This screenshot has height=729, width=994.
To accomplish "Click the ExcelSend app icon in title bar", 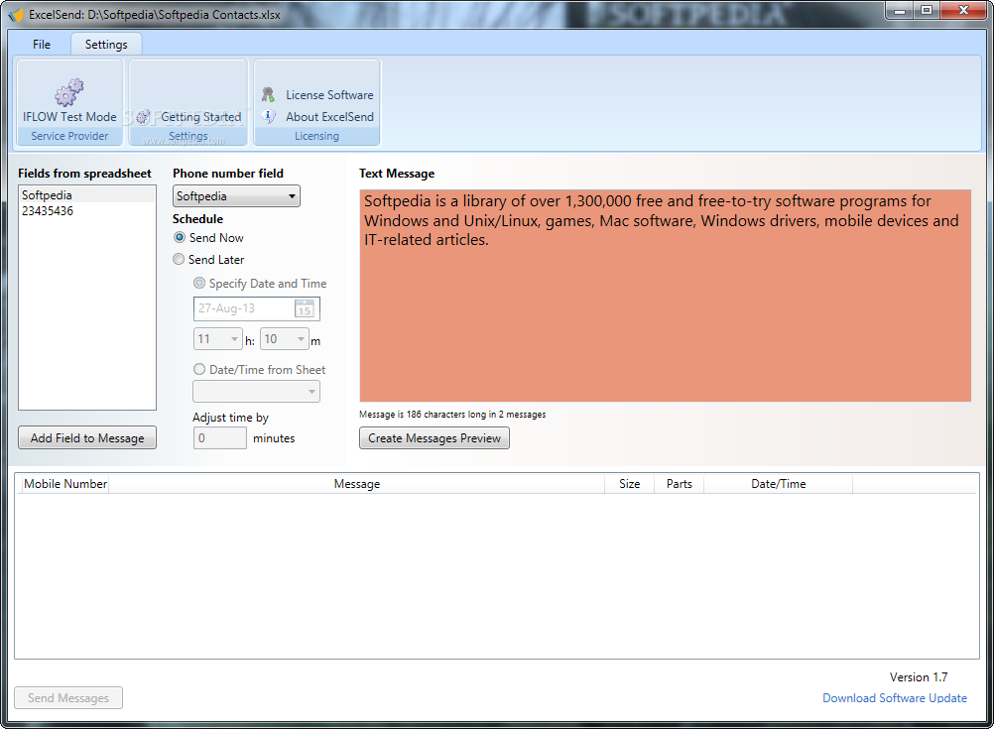I will coord(16,14).
